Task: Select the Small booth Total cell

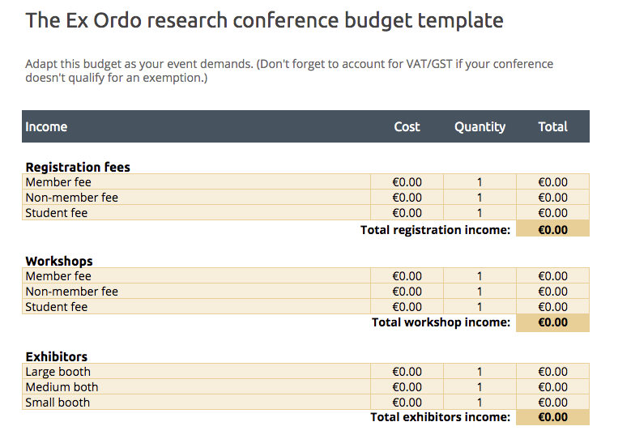Action: pyautogui.click(x=552, y=403)
